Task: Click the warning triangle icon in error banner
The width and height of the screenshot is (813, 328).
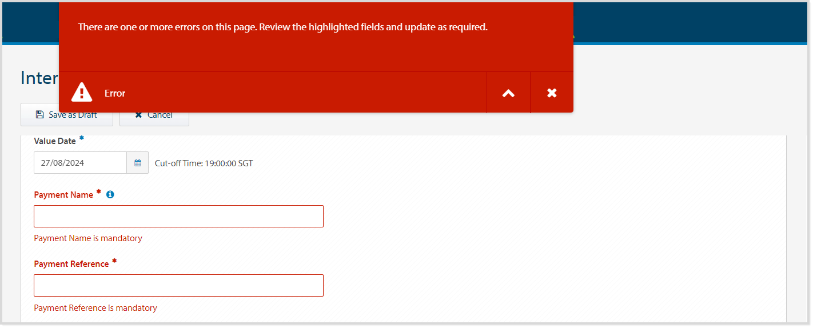Action: click(x=82, y=93)
